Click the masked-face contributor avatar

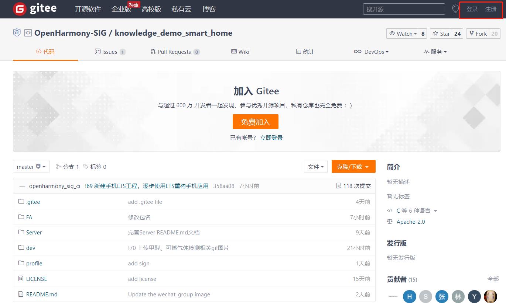pos(490,296)
